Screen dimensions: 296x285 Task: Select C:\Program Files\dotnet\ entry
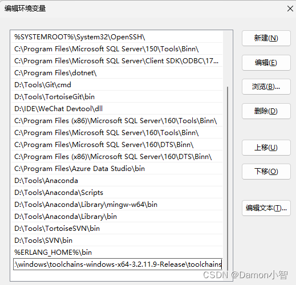116,73
